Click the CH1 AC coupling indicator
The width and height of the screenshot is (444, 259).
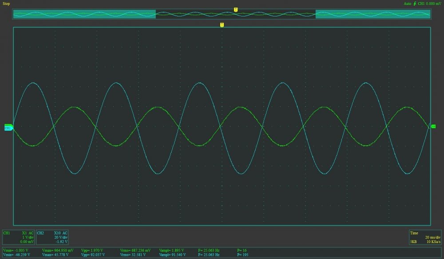click(x=31, y=233)
